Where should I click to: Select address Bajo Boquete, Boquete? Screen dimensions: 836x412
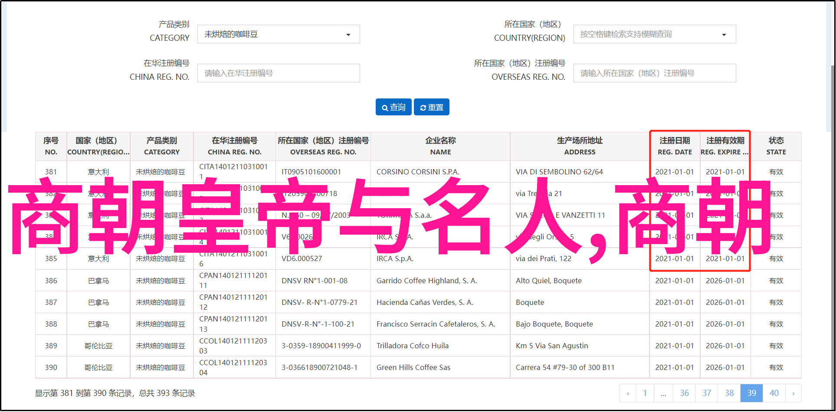[x=554, y=324]
